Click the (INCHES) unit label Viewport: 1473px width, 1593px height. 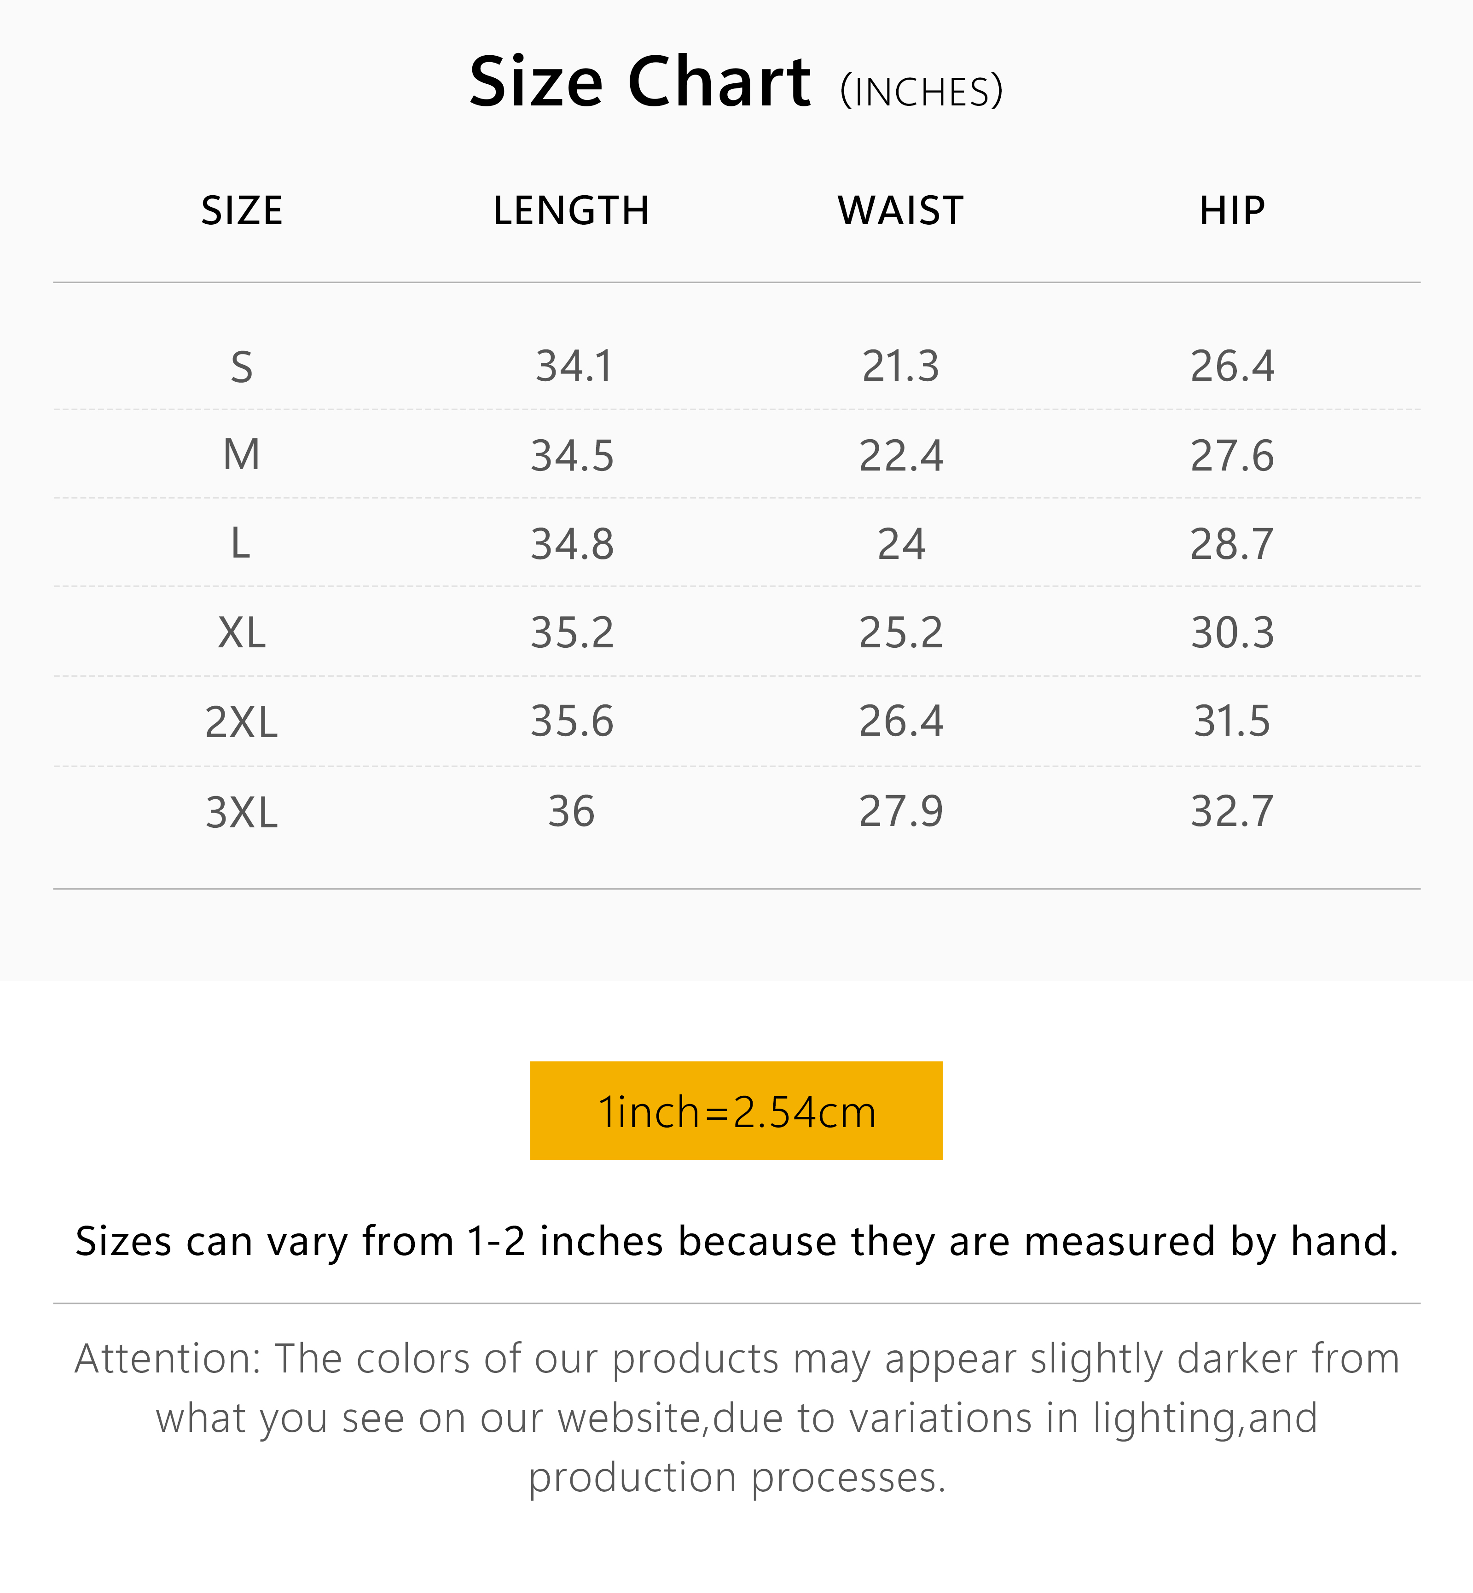[922, 92]
